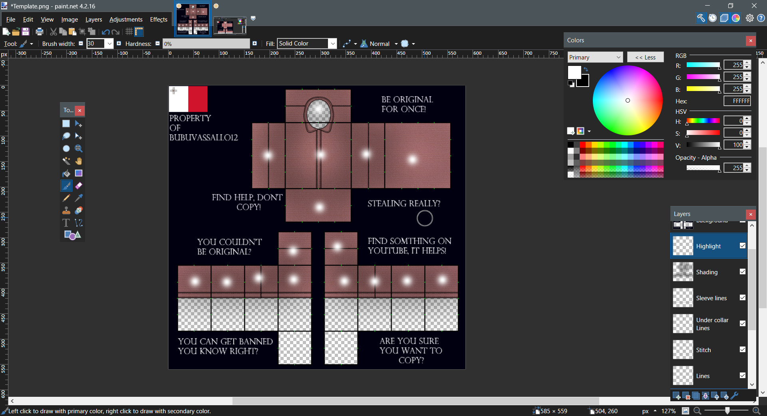This screenshot has width=767, height=416.
Task: Select the Magic Wand tool
Action: pos(66,161)
